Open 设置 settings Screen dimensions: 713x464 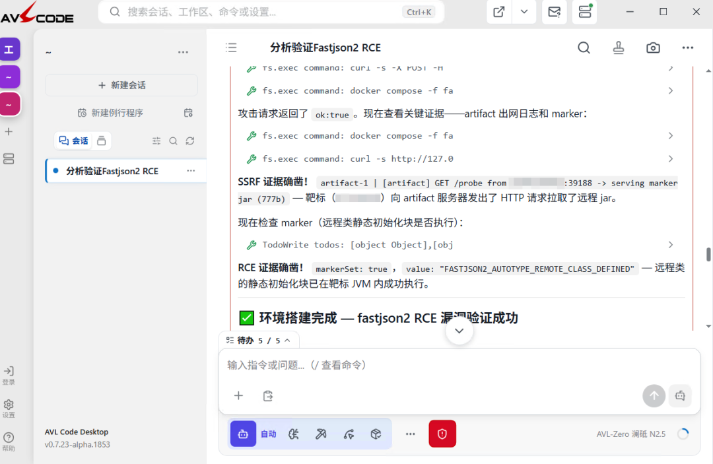point(9,409)
